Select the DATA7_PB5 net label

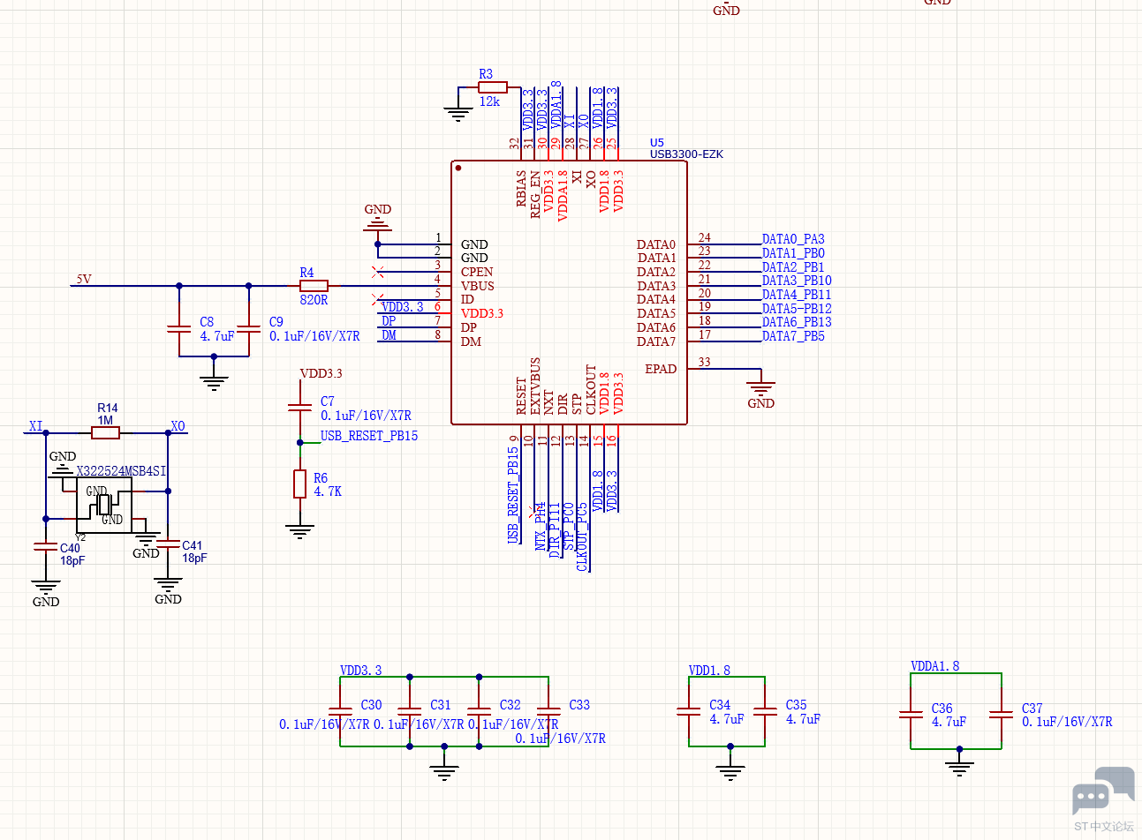coord(793,336)
